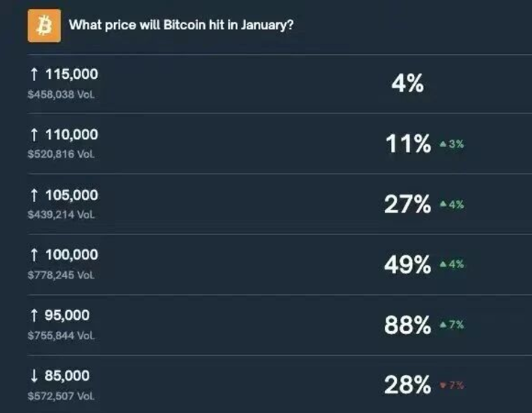Select the 27% odds for 105,000
Image resolution: width=532 pixels, height=413 pixels.
click(407, 204)
